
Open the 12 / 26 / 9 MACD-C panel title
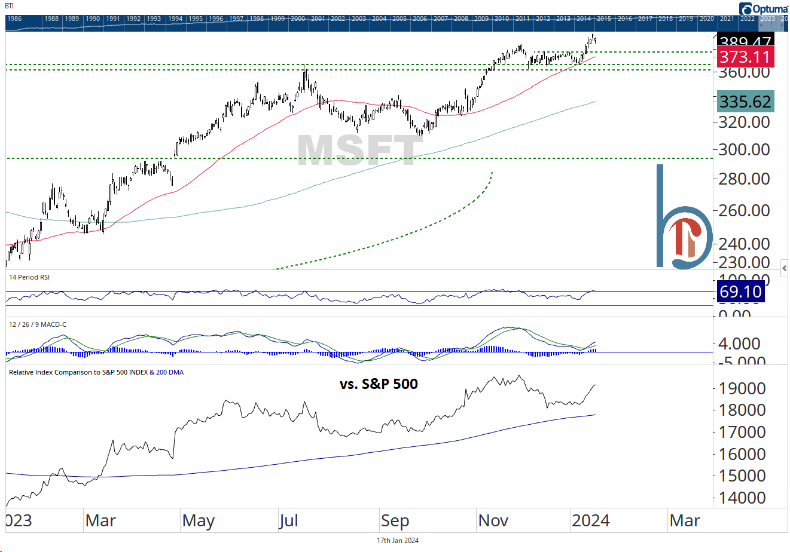coord(38,324)
